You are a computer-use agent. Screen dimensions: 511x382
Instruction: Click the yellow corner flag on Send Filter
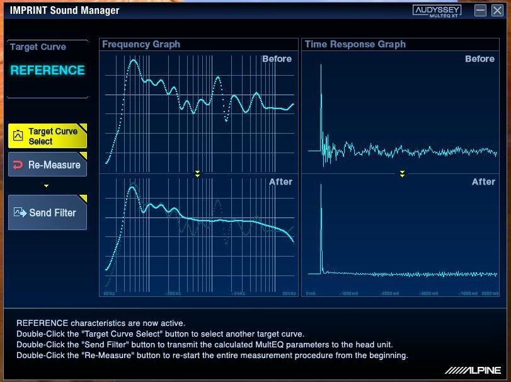coord(82,199)
